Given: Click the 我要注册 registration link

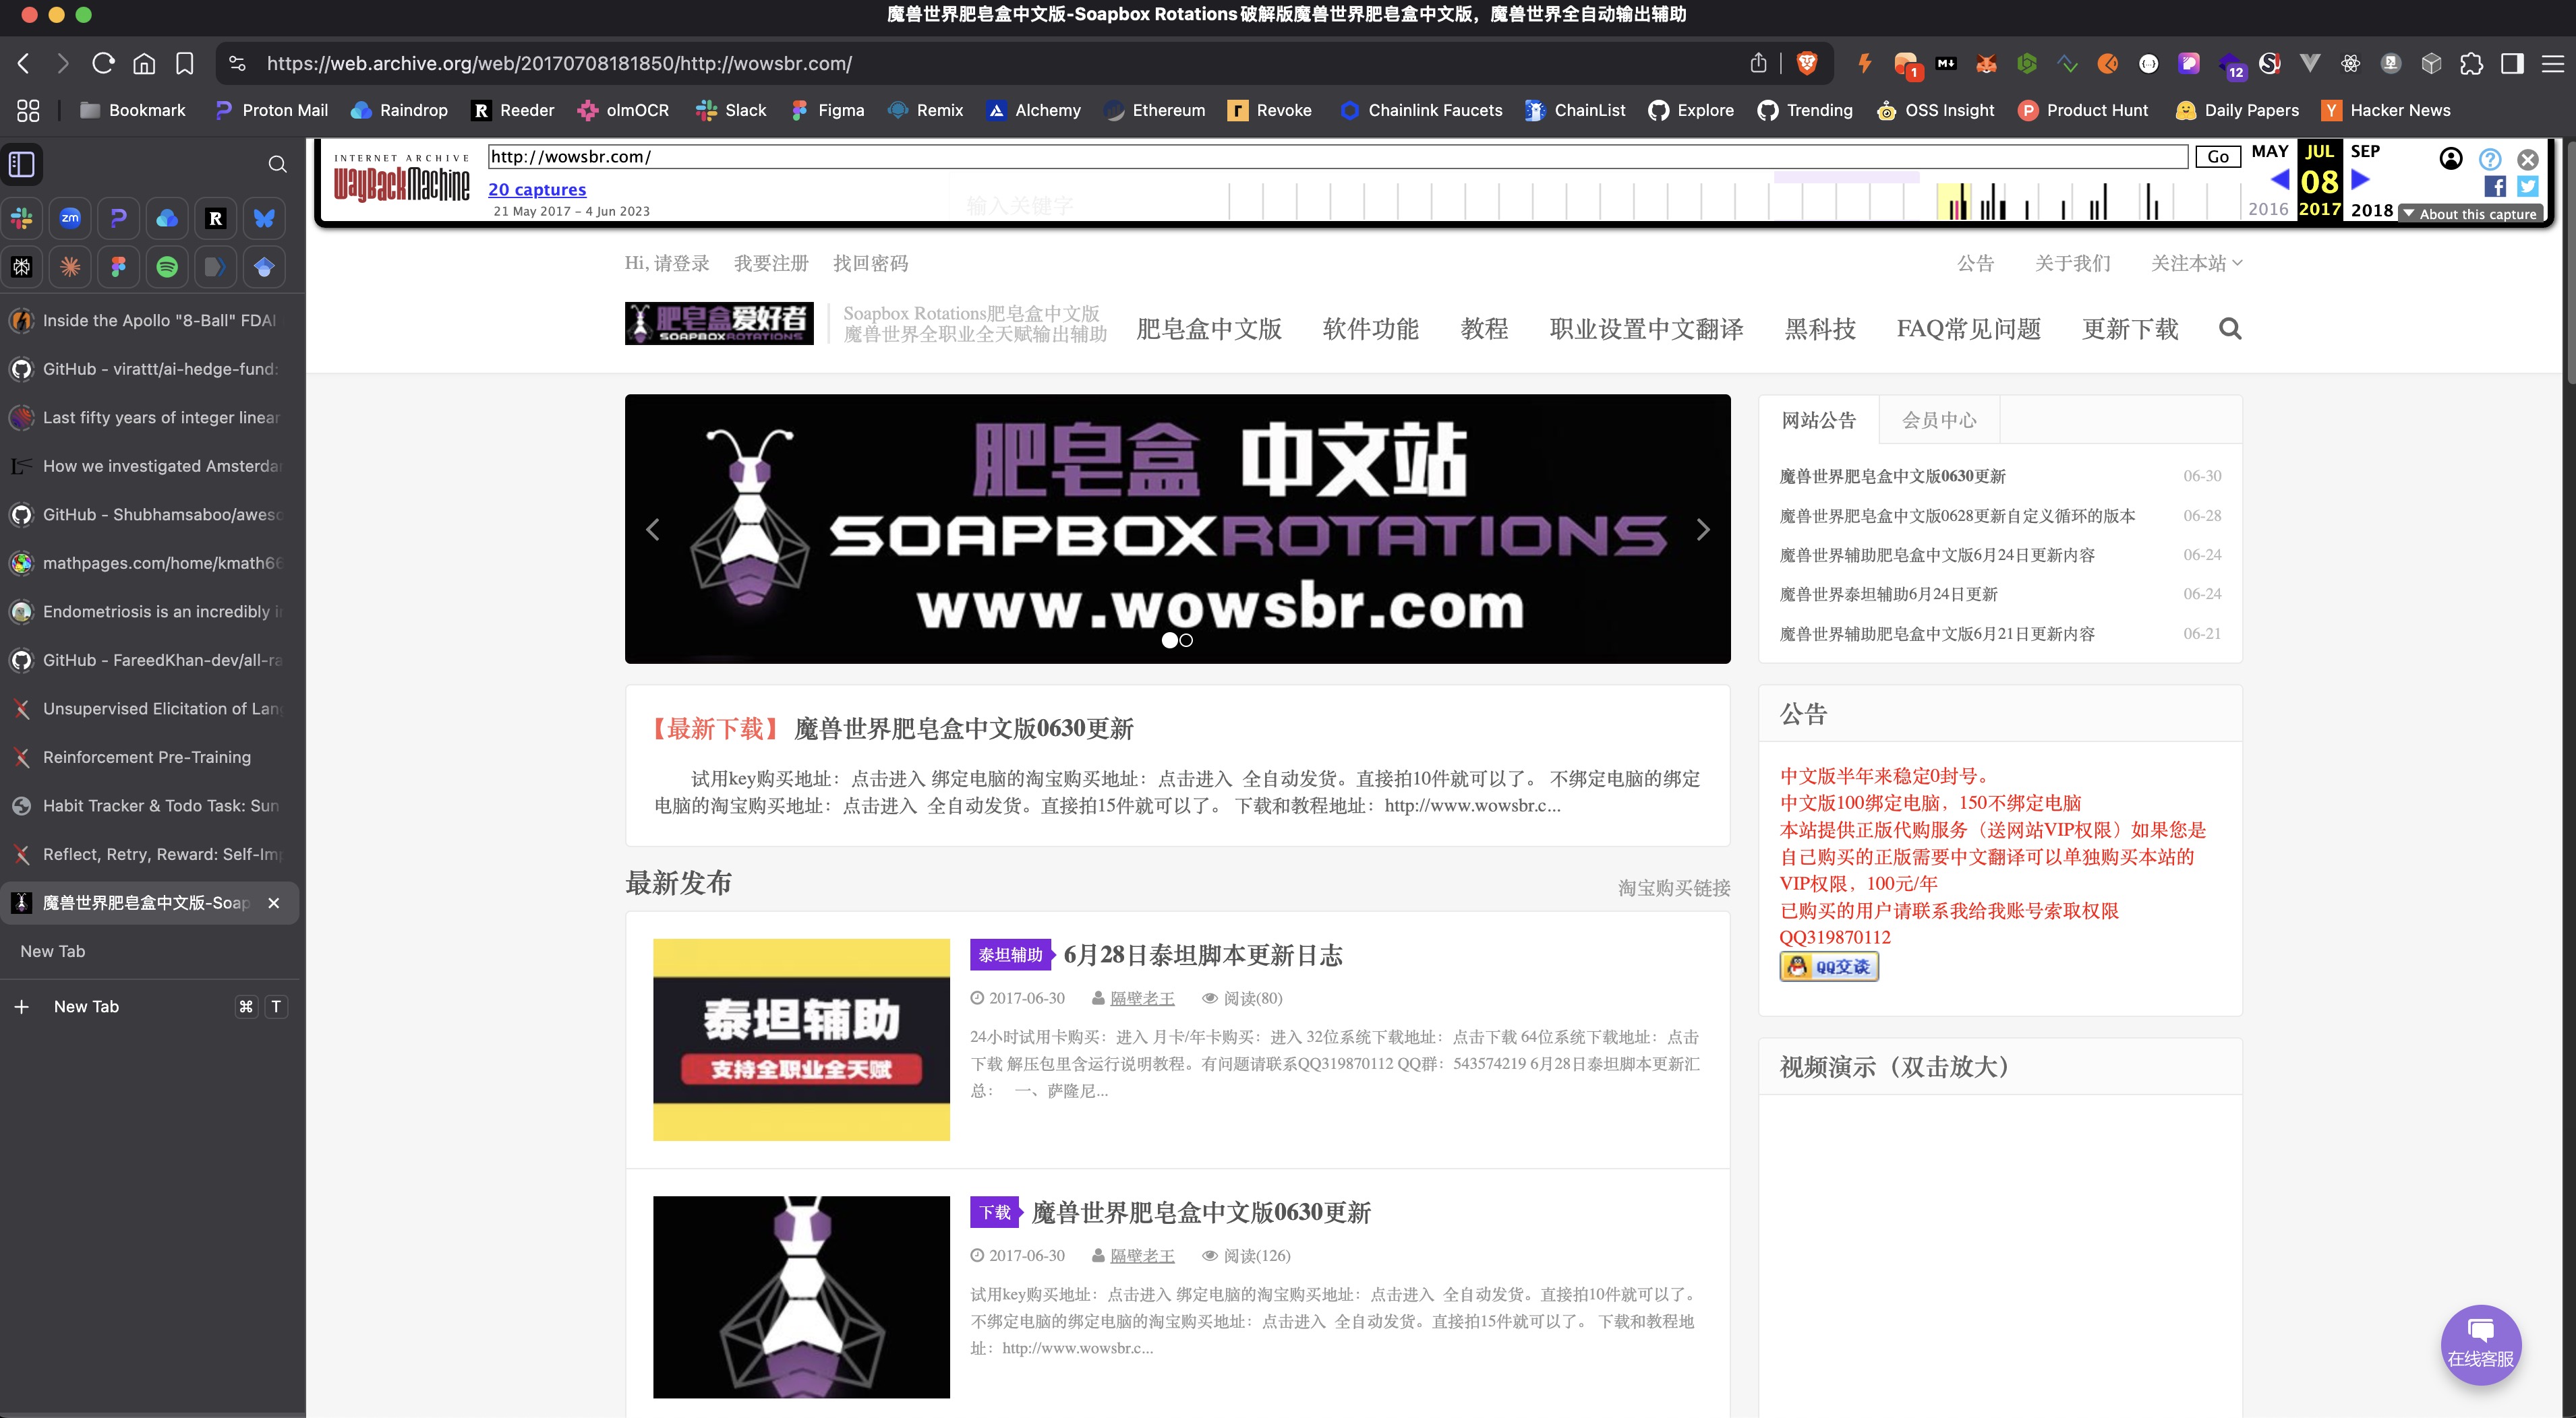Looking at the screenshot, I should (x=771, y=263).
